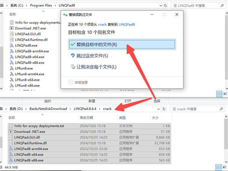
Task: Click compare-files icon beside decide option
Action: 73,67
